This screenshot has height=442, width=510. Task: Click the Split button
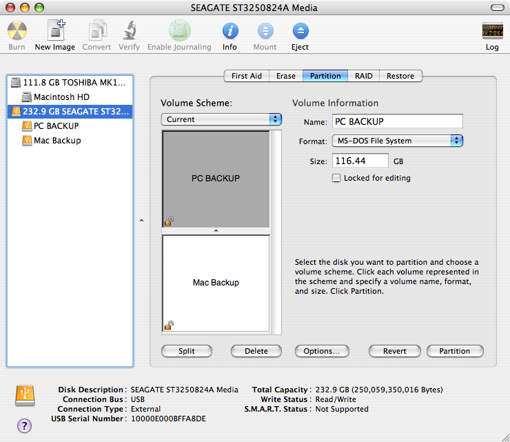pyautogui.click(x=187, y=351)
